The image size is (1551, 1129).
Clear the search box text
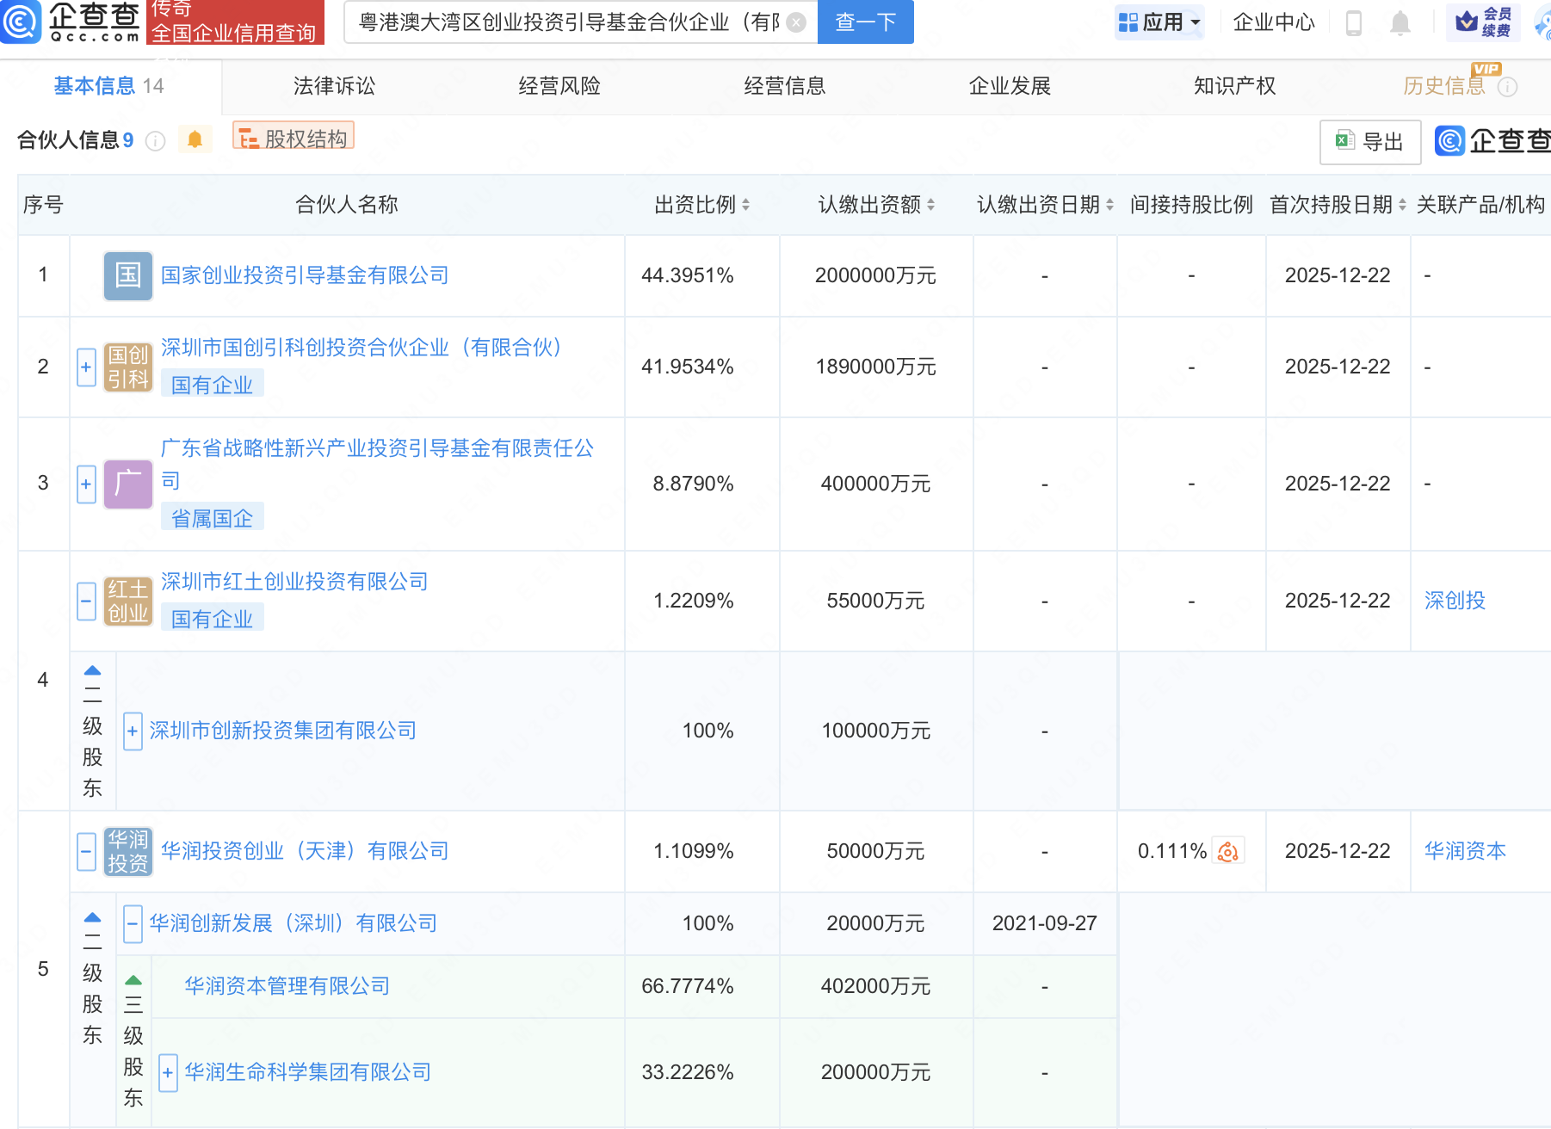(x=797, y=22)
